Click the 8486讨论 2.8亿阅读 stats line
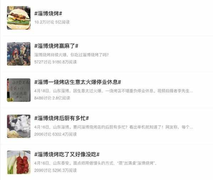 [x=52, y=98]
